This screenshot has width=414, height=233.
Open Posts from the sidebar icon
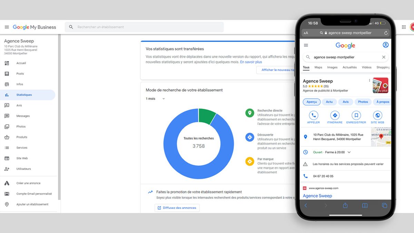[7, 74]
